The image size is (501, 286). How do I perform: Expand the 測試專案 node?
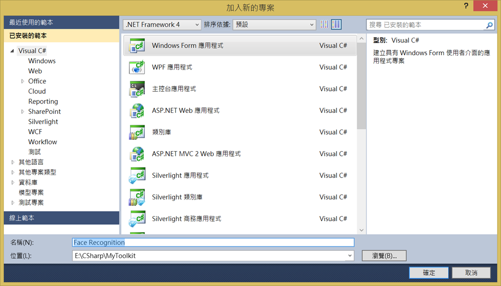click(13, 203)
